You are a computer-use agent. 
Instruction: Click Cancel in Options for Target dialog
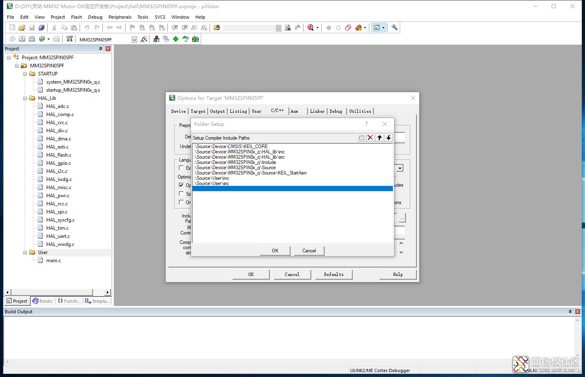coord(292,275)
